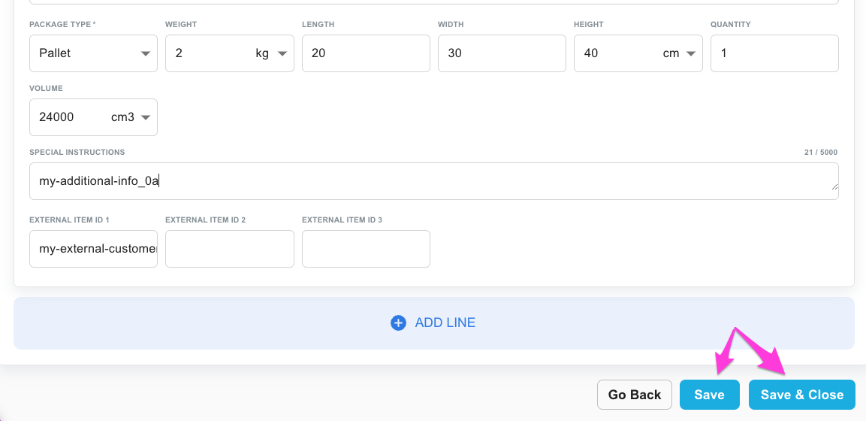Expand the cm3 volume unit dropdown
The image size is (866, 421).
(131, 117)
